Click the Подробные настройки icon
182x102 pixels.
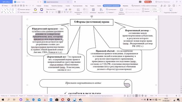tap(171, 10)
